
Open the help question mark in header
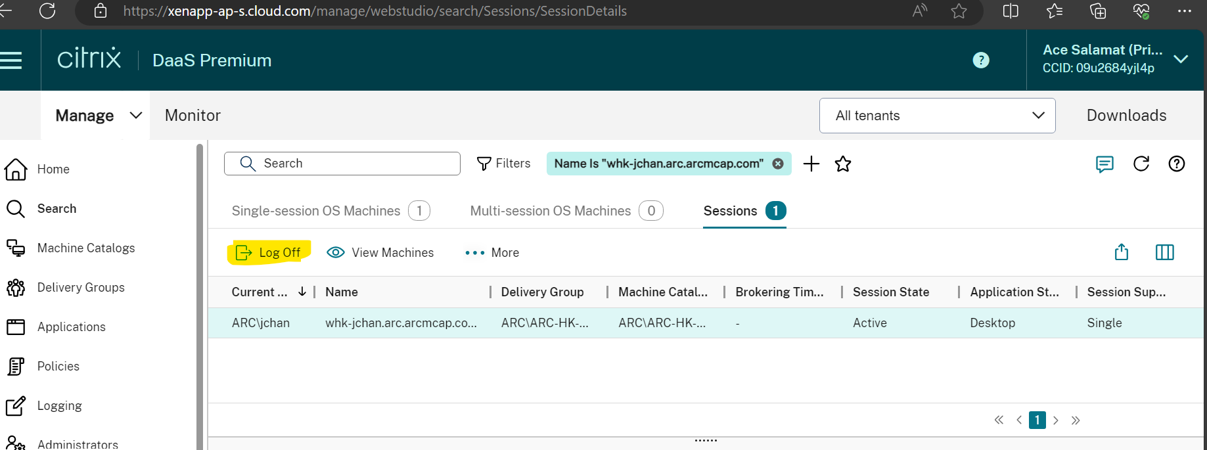980,60
